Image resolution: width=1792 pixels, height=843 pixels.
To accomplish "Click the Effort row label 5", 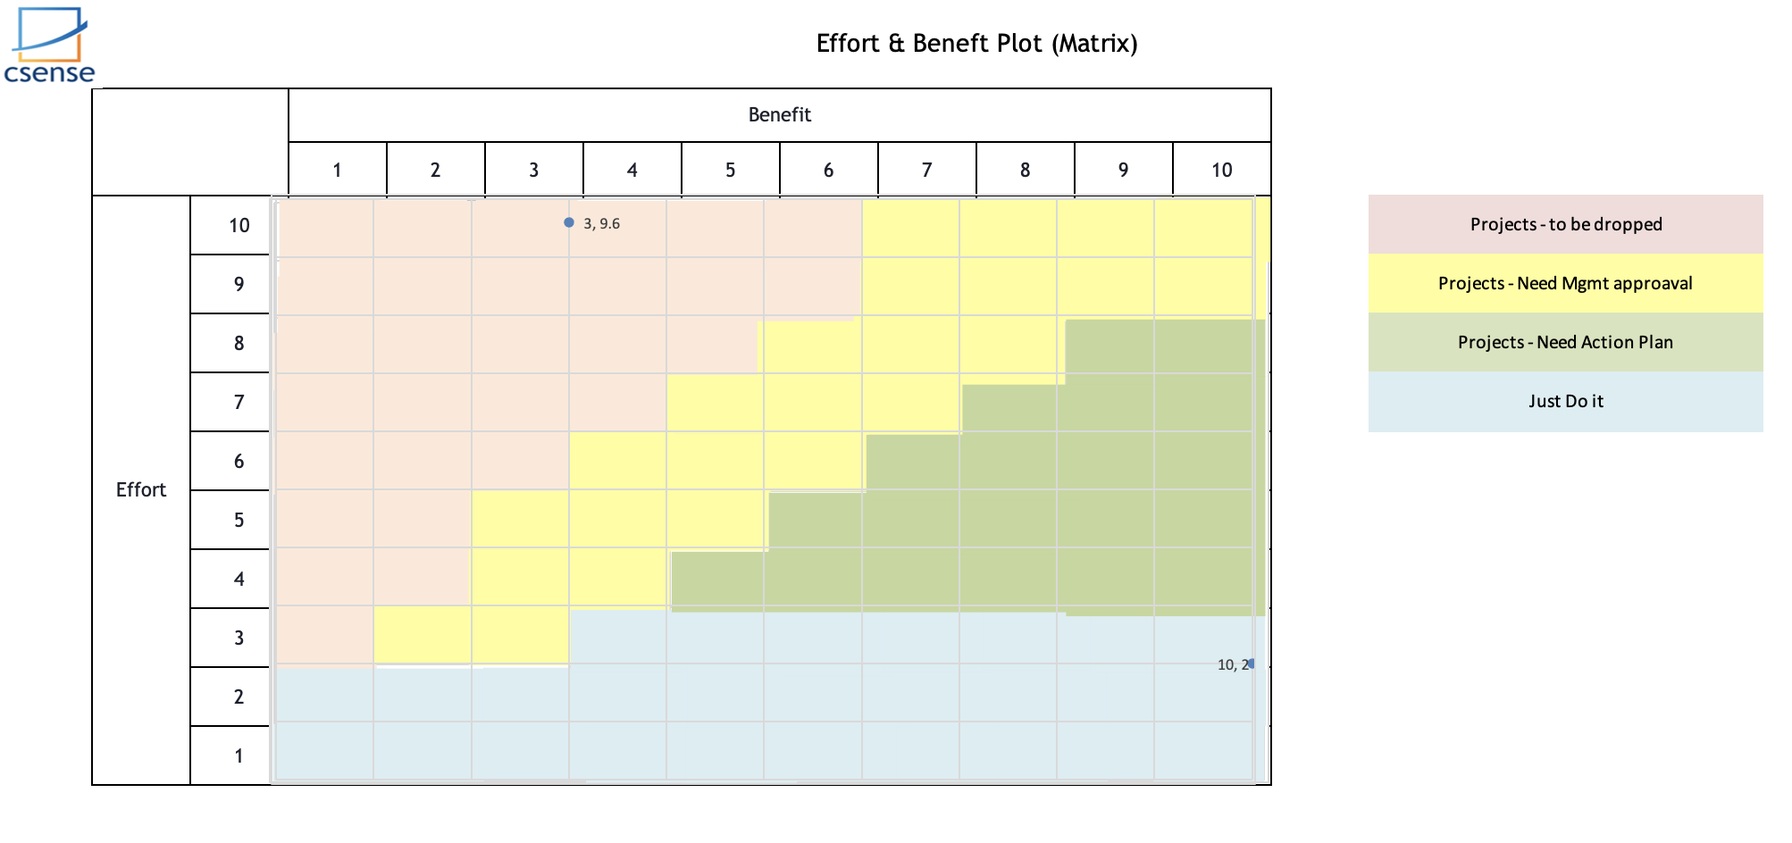I will [239, 520].
